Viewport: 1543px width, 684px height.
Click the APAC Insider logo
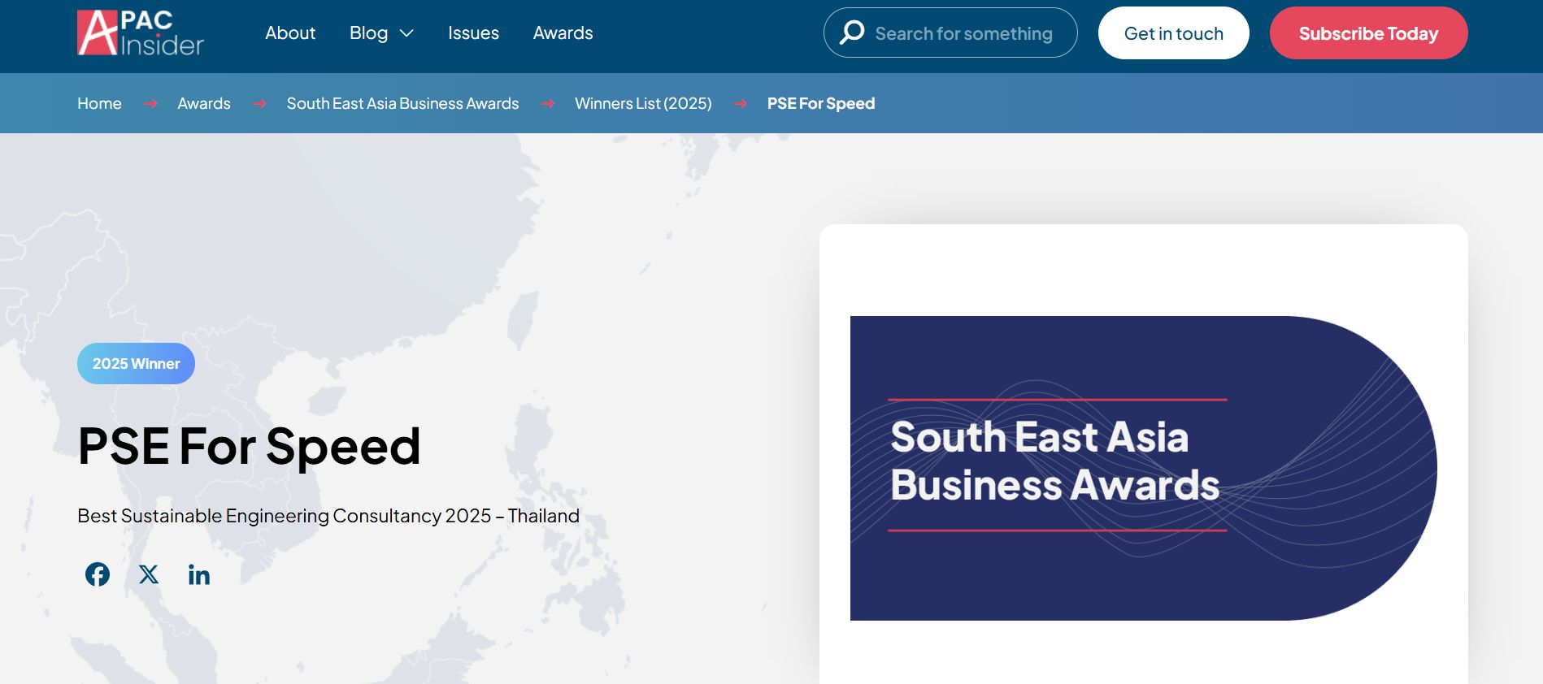click(141, 33)
